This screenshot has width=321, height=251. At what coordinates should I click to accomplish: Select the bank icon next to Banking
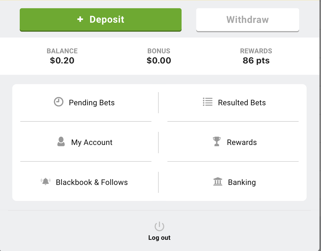point(218,182)
